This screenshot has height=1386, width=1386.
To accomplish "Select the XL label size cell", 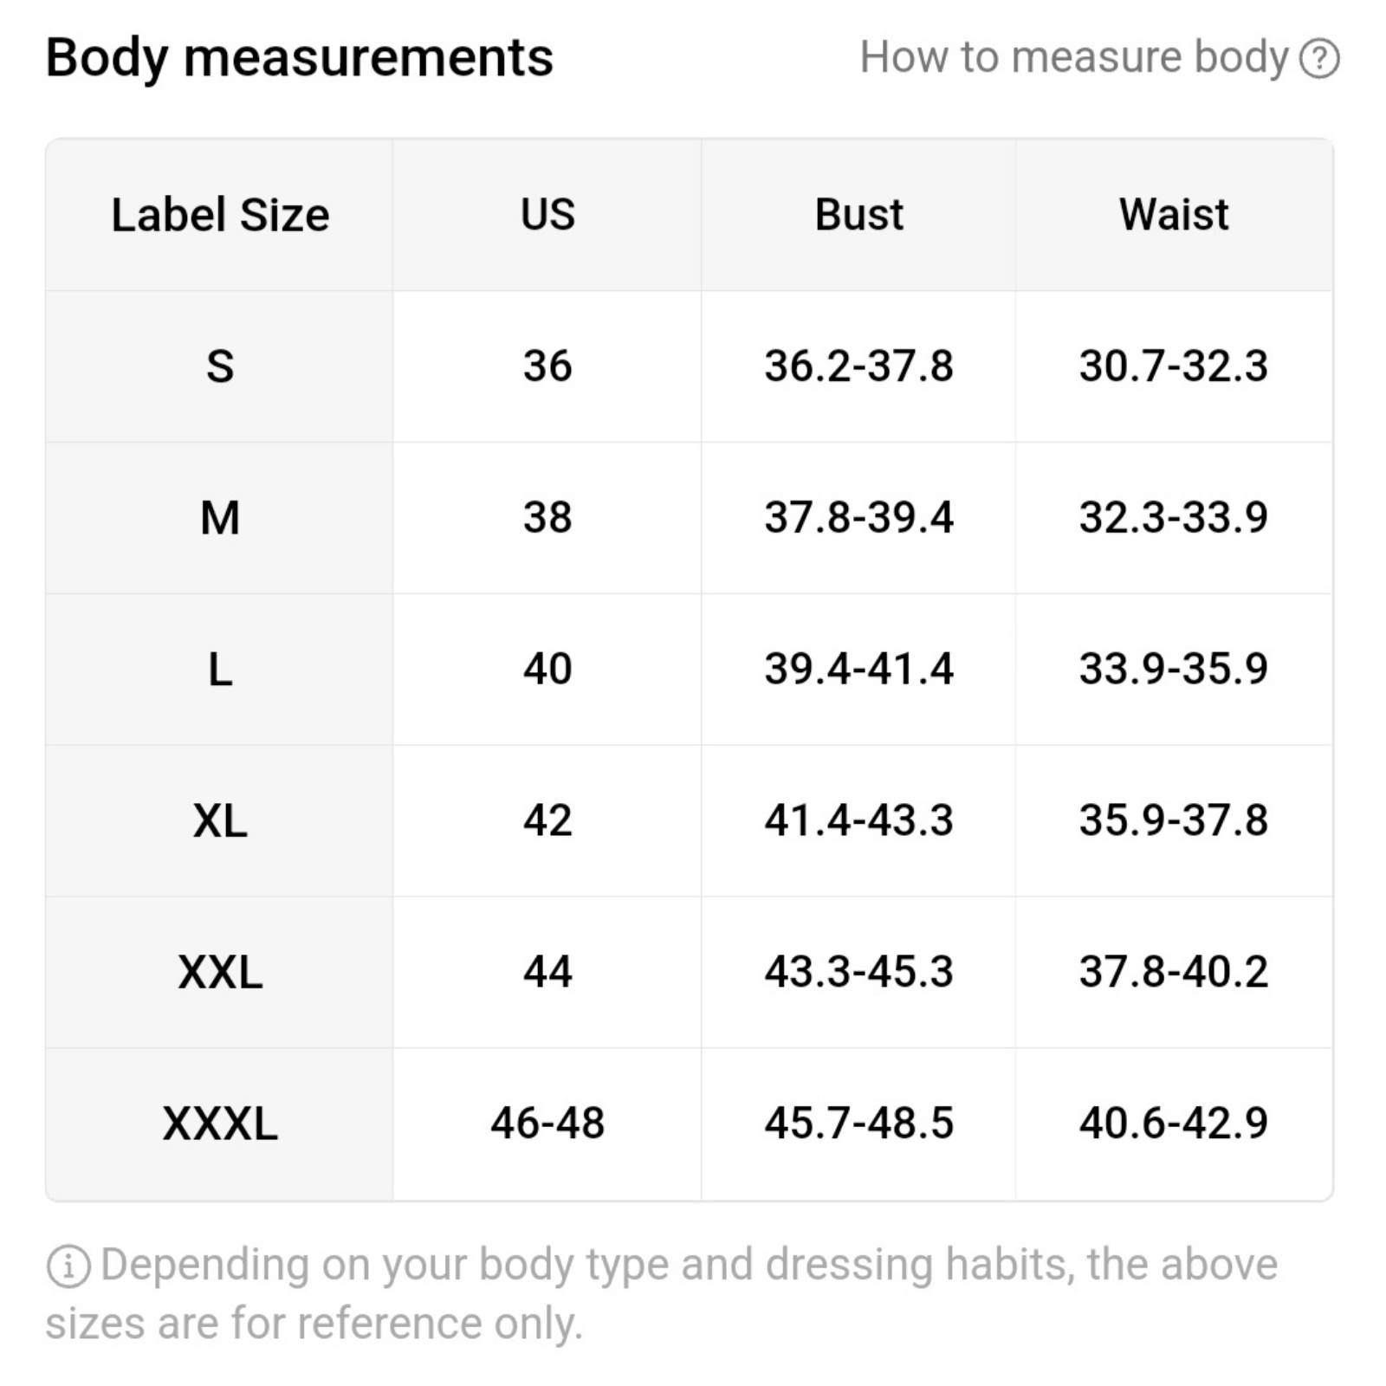I will pos(220,821).
